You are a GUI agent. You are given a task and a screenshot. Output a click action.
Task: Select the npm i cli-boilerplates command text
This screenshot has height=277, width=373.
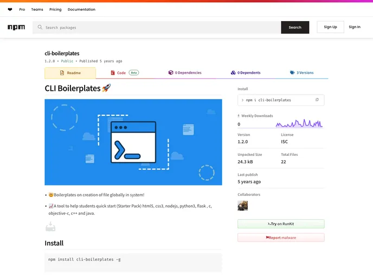point(268,100)
